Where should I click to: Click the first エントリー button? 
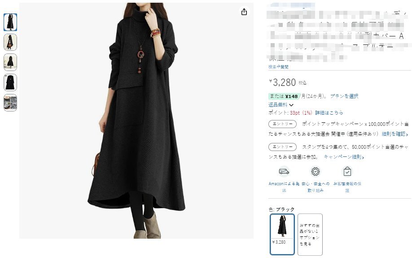pos(282,124)
